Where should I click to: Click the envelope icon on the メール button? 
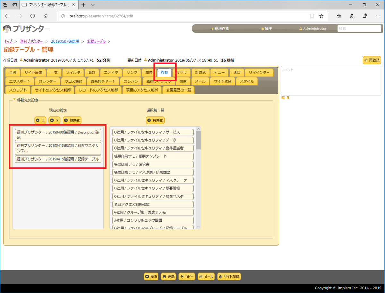tap(201, 276)
